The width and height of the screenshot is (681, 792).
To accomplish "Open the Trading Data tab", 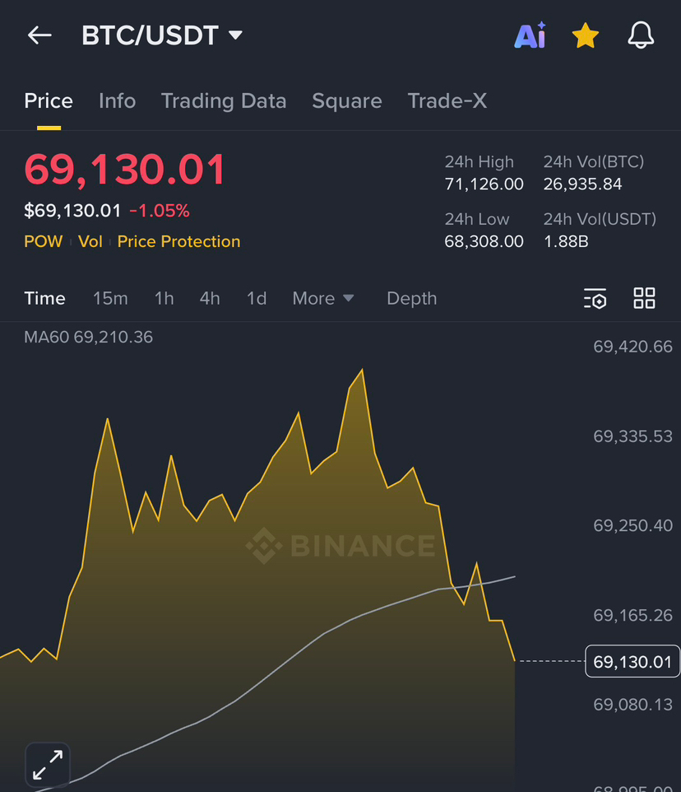I will tap(224, 101).
